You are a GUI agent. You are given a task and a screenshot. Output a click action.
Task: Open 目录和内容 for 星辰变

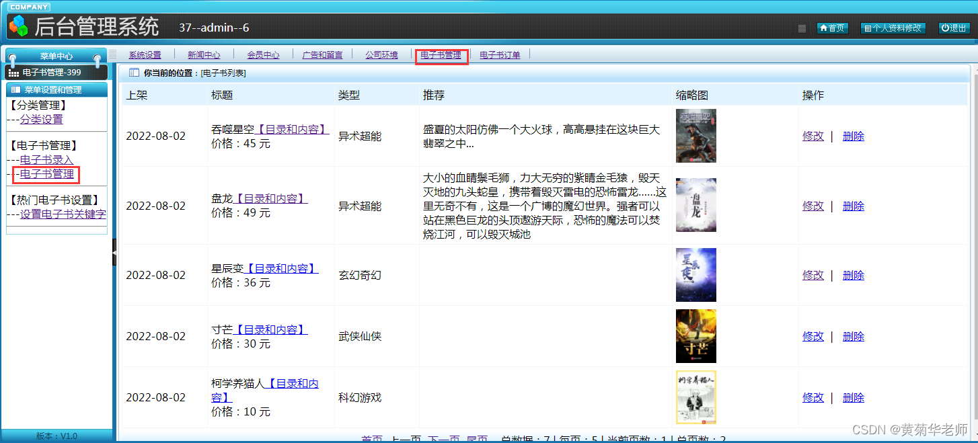tap(280, 268)
